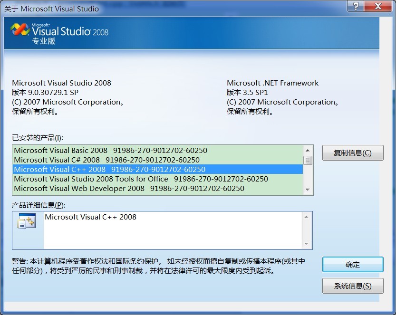Click the 已安装的产品(I) label
Screen dimensions: 396x315
point(38,138)
